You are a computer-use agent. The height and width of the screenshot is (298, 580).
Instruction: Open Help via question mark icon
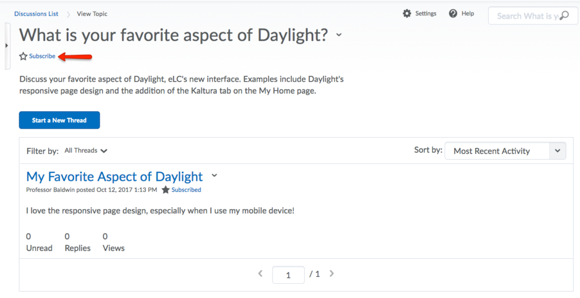click(x=453, y=14)
